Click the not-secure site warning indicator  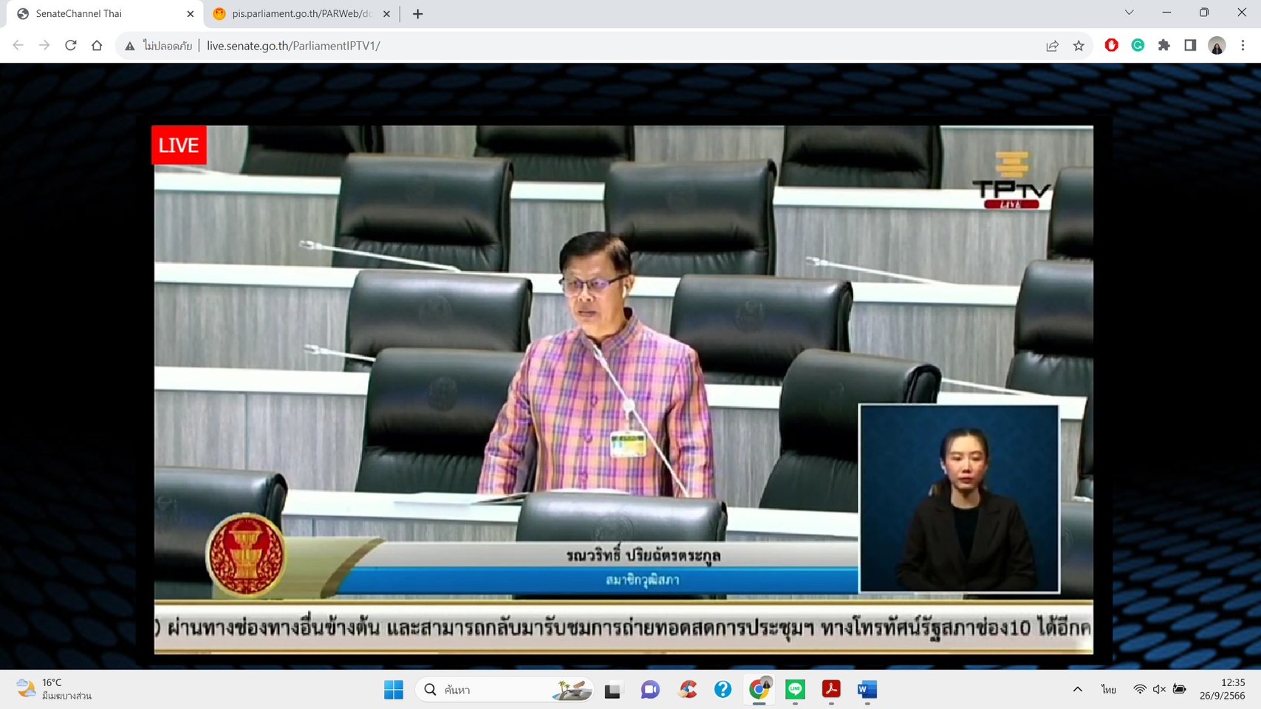point(159,46)
